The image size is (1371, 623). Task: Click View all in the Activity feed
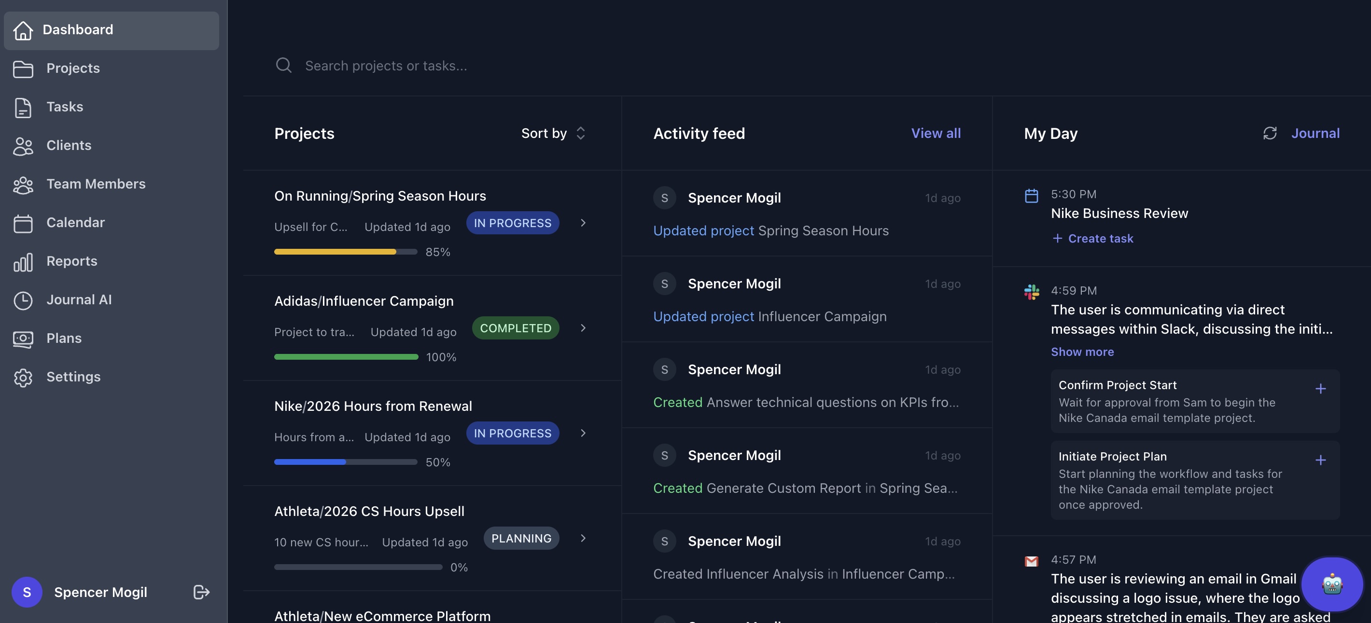[936, 133]
